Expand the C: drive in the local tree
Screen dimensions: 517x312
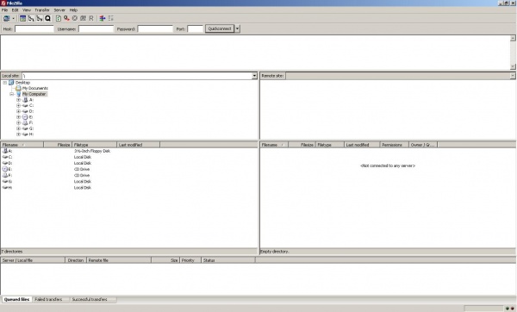coord(18,105)
